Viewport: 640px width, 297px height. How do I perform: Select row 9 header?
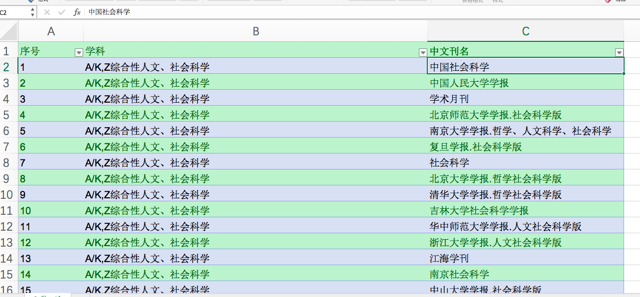tap(9, 178)
